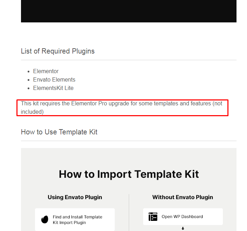Viewport: 247px width, 231px height.
Task: Select the bullet point before ElementsKit Lite
Action: pos(28,89)
